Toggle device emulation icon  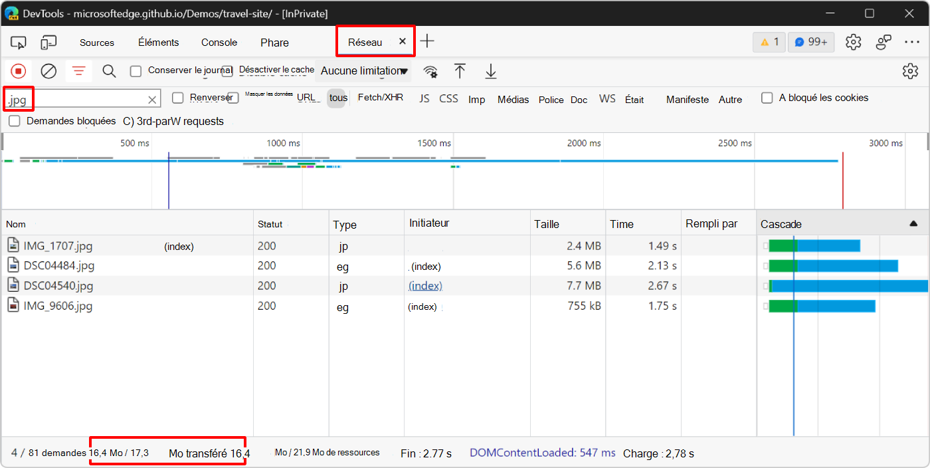48,43
